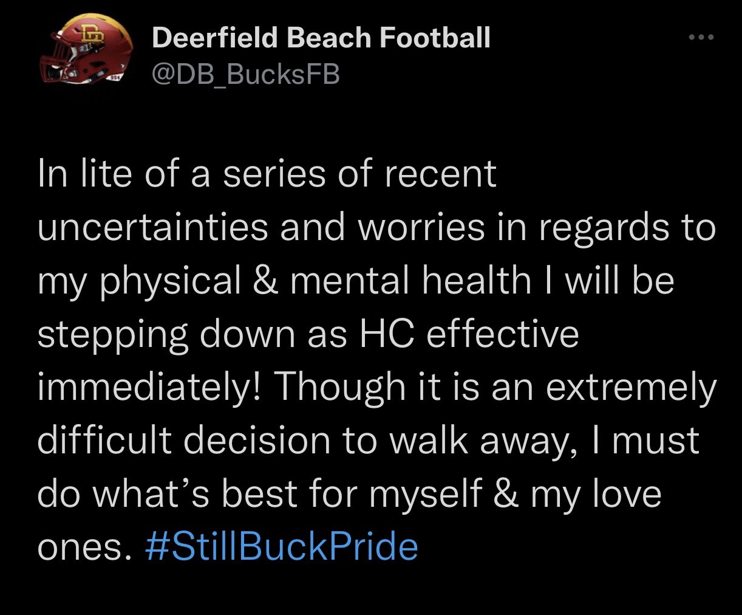Click the words "my love" in the tweet
742x615 pixels.
tap(596, 495)
